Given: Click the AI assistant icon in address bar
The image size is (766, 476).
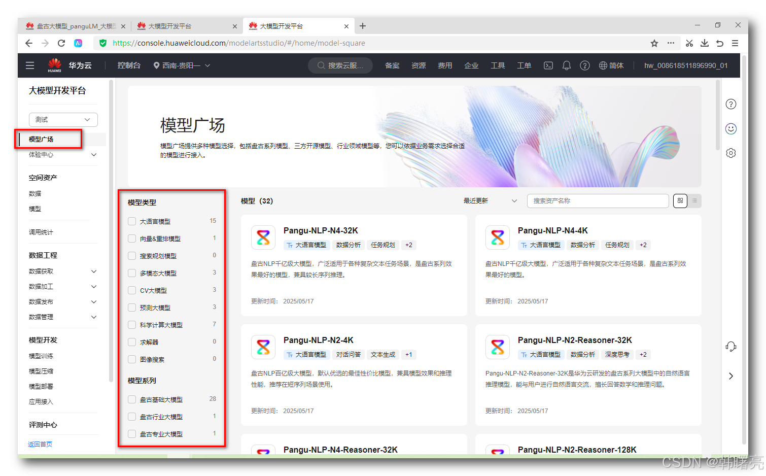Looking at the screenshot, I should pyautogui.click(x=78, y=43).
